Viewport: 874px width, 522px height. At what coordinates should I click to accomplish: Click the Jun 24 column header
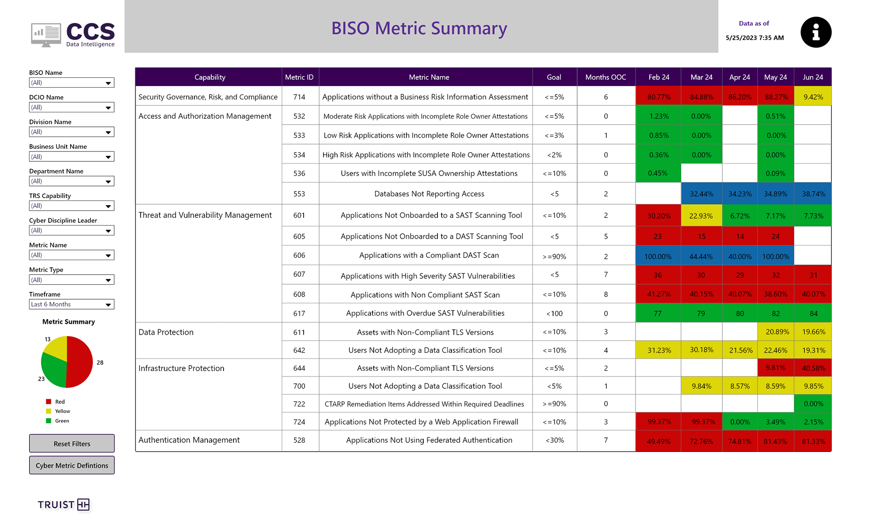pos(813,77)
